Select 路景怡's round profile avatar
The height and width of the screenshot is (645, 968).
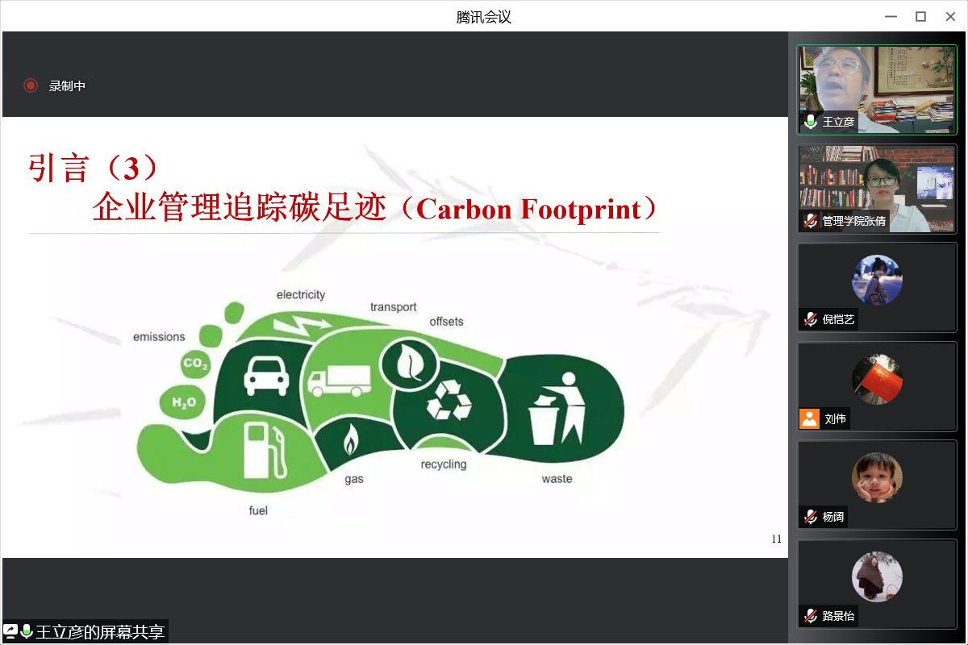pyautogui.click(x=877, y=576)
